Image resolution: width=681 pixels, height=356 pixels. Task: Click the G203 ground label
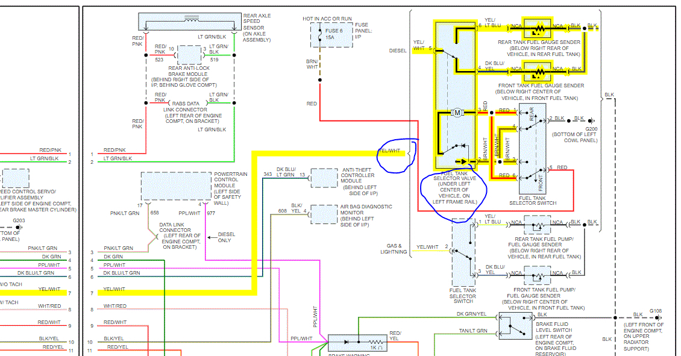19,220
